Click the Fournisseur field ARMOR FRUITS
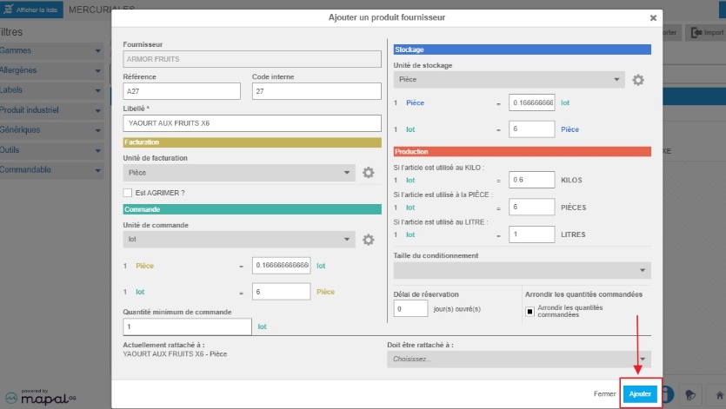This screenshot has width=726, height=409. click(x=252, y=59)
